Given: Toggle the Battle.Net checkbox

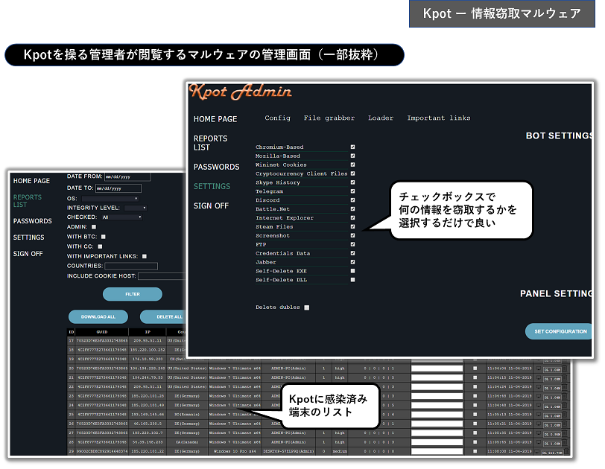Looking at the screenshot, I should click(352, 209).
